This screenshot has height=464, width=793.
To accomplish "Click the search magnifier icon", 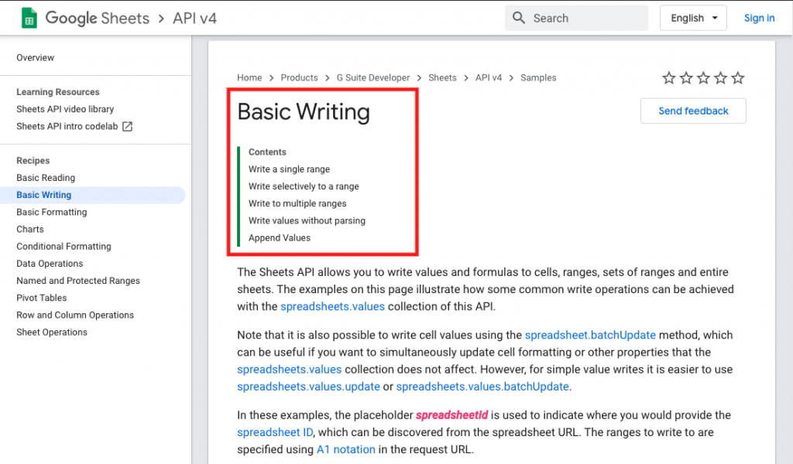I will (x=518, y=18).
